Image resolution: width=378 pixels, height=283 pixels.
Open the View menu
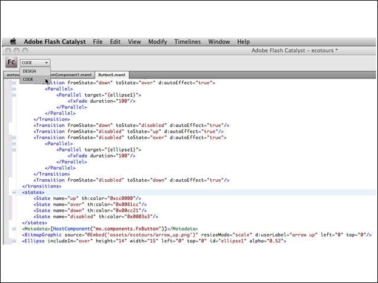pos(134,42)
